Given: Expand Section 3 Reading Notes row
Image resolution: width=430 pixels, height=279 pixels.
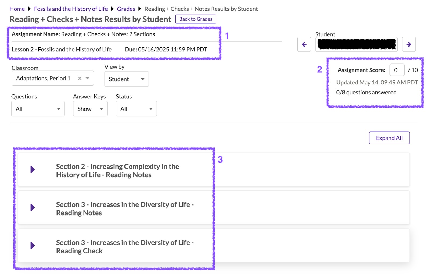Looking at the screenshot, I should (x=33, y=207).
